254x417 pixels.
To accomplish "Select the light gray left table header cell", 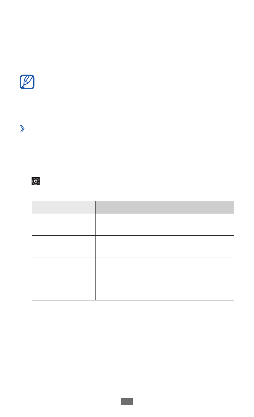I will [x=63, y=207].
